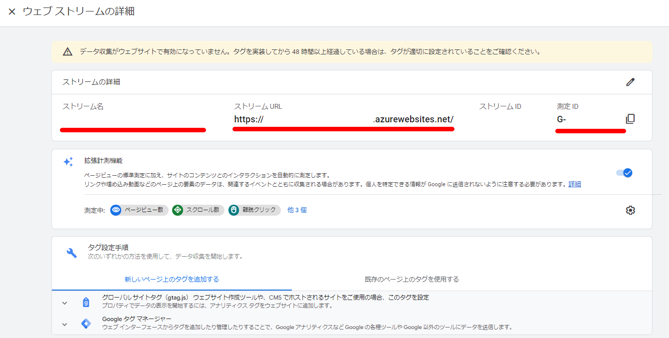Click the スクロール数 chip
Image resolution: width=669 pixels, height=338 pixels.
[x=198, y=210]
